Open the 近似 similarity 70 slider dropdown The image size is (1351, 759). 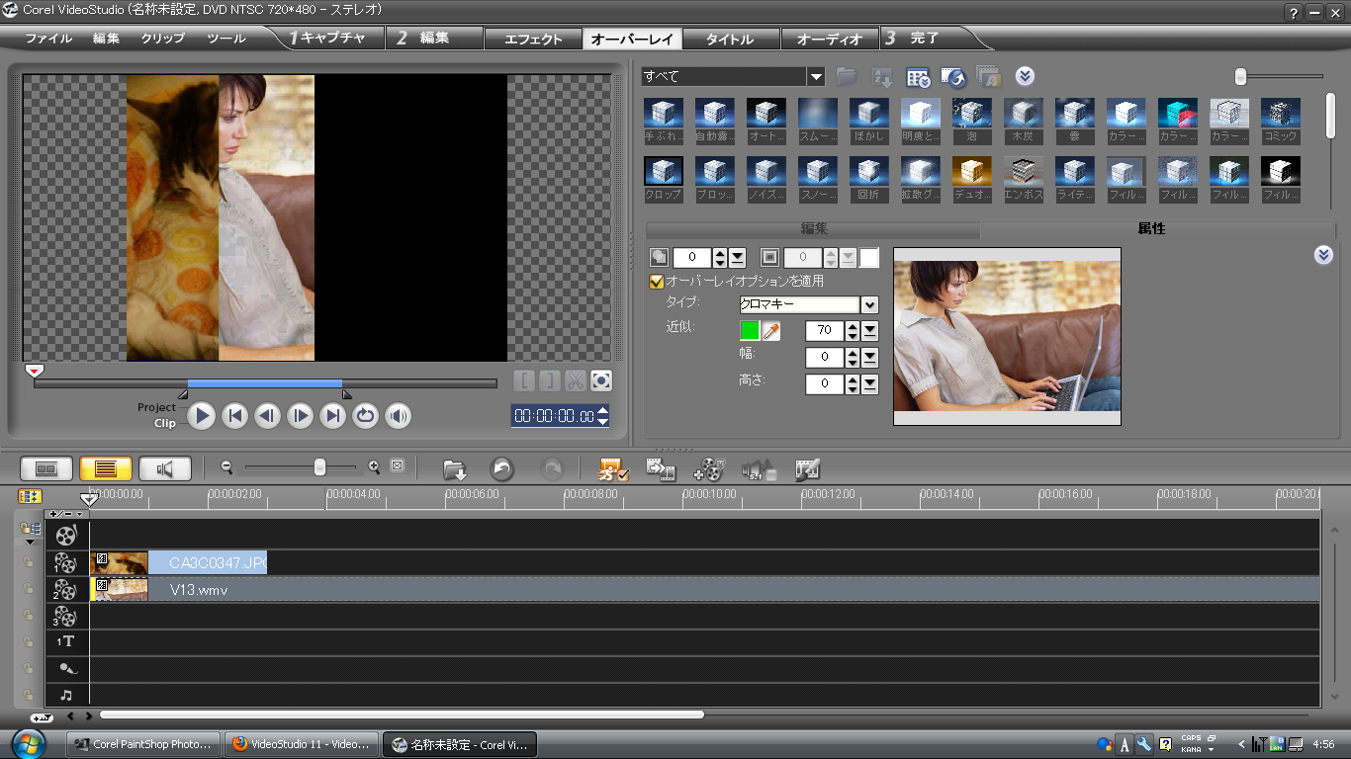pos(870,330)
